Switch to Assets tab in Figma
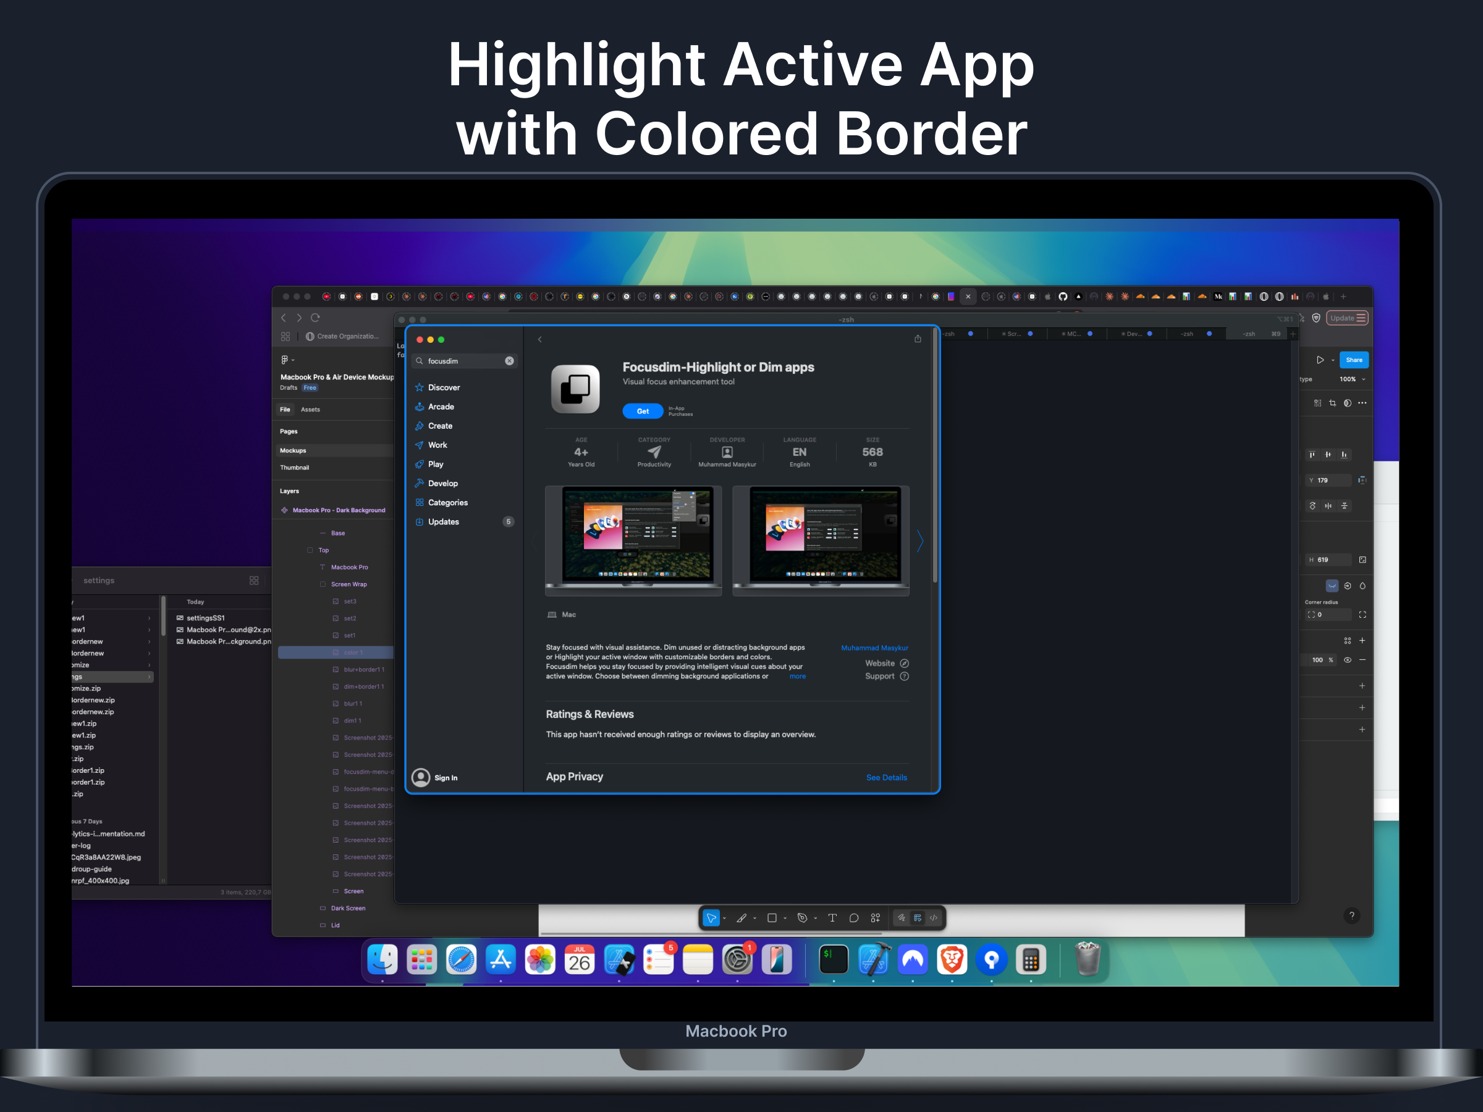 click(x=310, y=410)
